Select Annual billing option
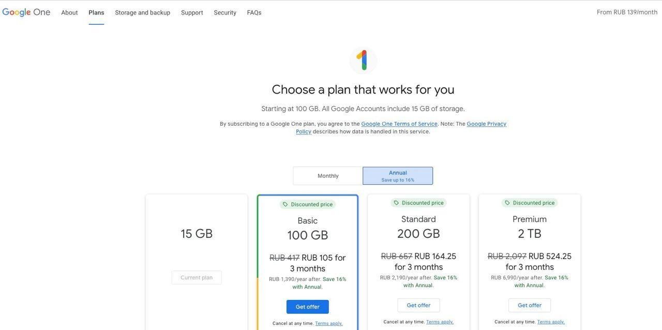662x330 pixels. [398, 176]
